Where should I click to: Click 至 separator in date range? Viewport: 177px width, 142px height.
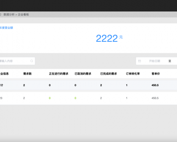point(170,61)
